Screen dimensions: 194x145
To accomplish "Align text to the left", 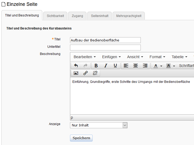I will (x=126, y=66).
